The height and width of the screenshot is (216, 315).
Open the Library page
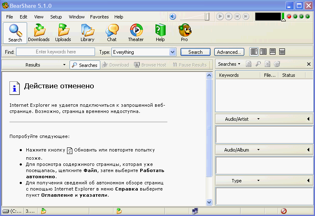(x=88, y=33)
